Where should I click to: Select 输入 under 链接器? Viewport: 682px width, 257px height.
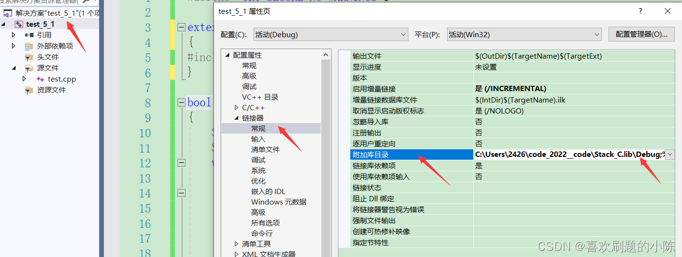pos(258,139)
